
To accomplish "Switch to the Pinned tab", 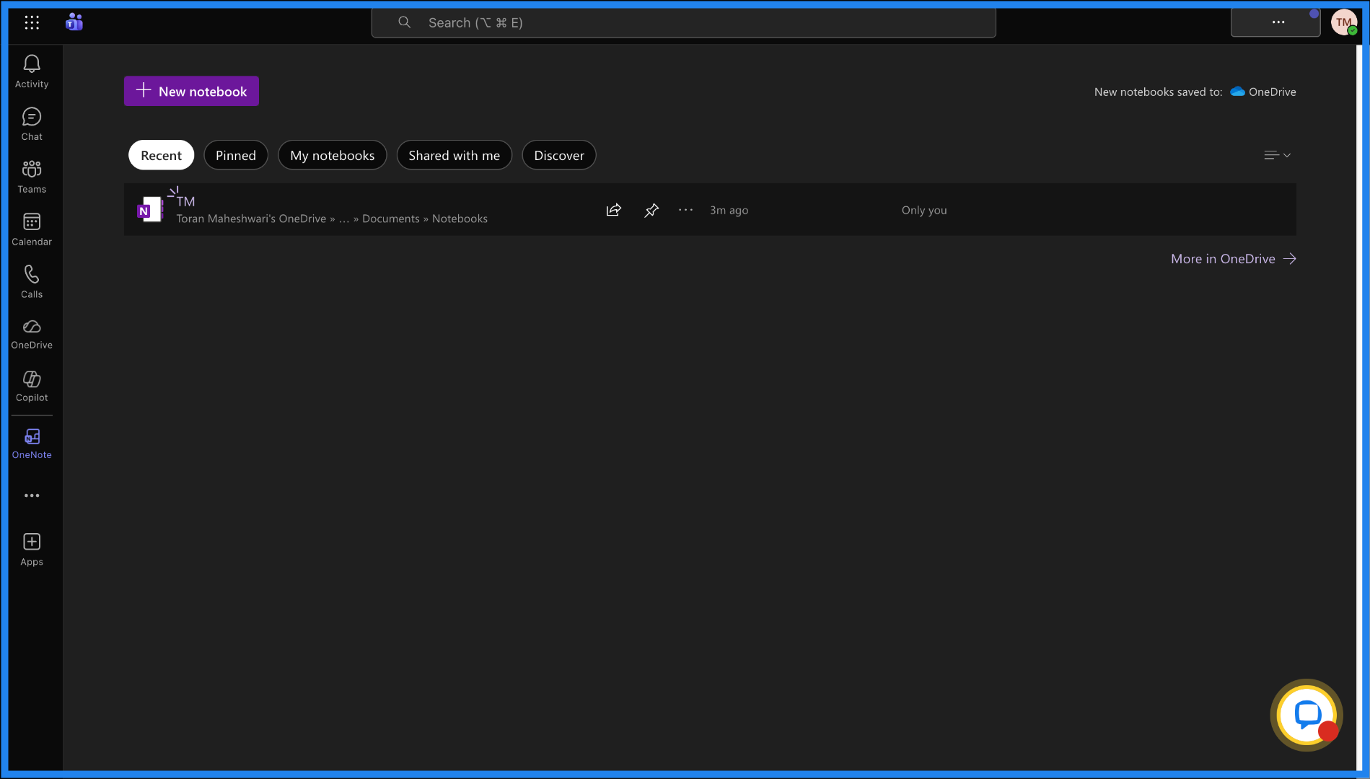I will [x=236, y=155].
